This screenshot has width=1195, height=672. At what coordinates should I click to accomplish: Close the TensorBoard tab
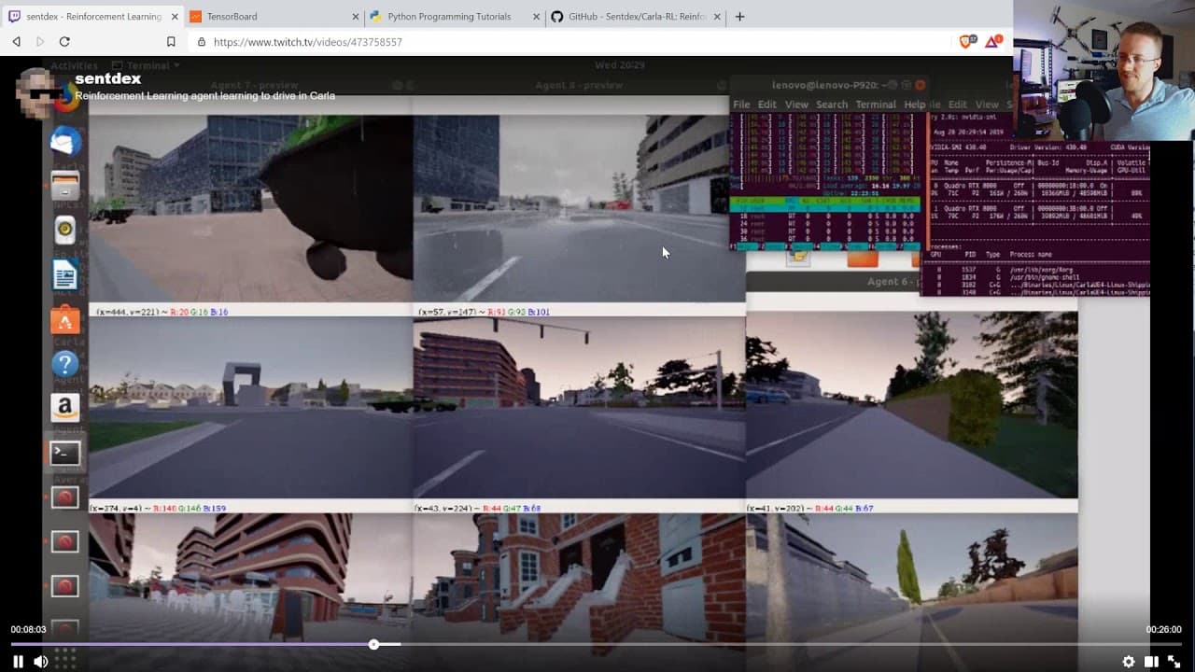(x=356, y=17)
